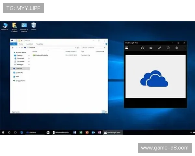Open the Cestino recycle bin desktop icon
The image size is (195, 156).
coord(33,26)
